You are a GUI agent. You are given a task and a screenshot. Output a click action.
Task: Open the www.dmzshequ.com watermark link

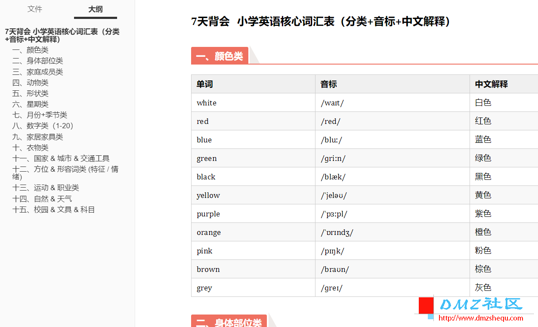[481, 318]
